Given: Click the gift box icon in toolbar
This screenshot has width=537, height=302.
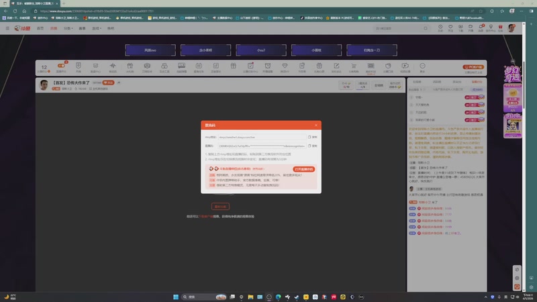Looking at the screenshot, I should 233,66.
